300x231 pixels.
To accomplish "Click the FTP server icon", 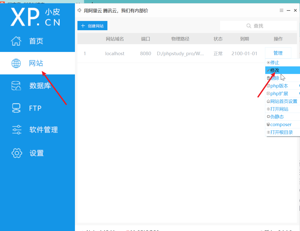I will 16,108.
